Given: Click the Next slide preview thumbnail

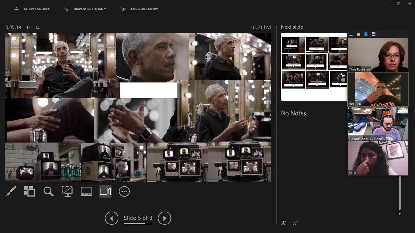Looking at the screenshot, I should click(314, 67).
